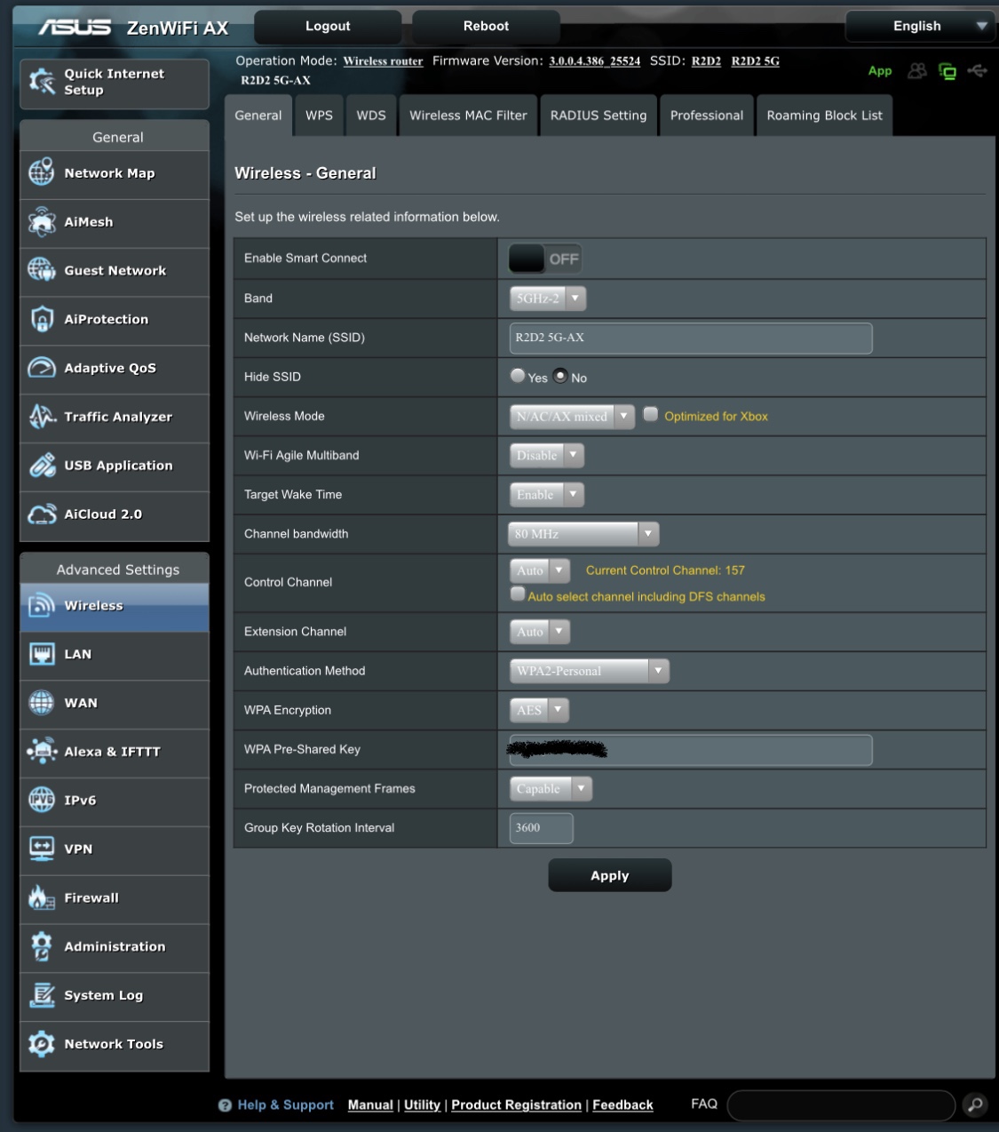The image size is (999, 1132).
Task: Open the Product Registration link
Action: point(516,1104)
